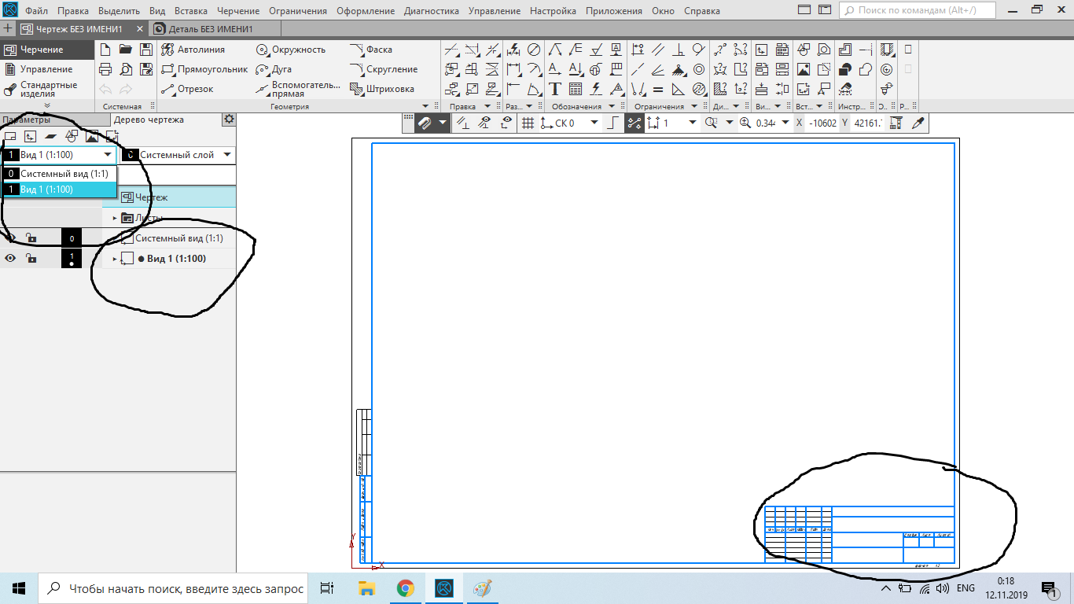
Task: Expand the Вид 1 (1:100) tree node
Action: 115,259
